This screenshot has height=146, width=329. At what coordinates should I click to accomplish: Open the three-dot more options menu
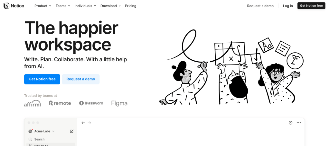tap(299, 123)
